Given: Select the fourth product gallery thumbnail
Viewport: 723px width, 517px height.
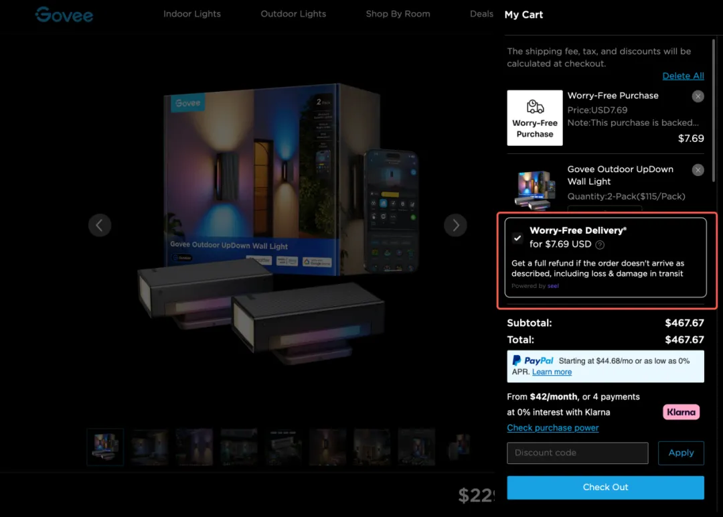Looking at the screenshot, I should pyautogui.click(x=239, y=447).
